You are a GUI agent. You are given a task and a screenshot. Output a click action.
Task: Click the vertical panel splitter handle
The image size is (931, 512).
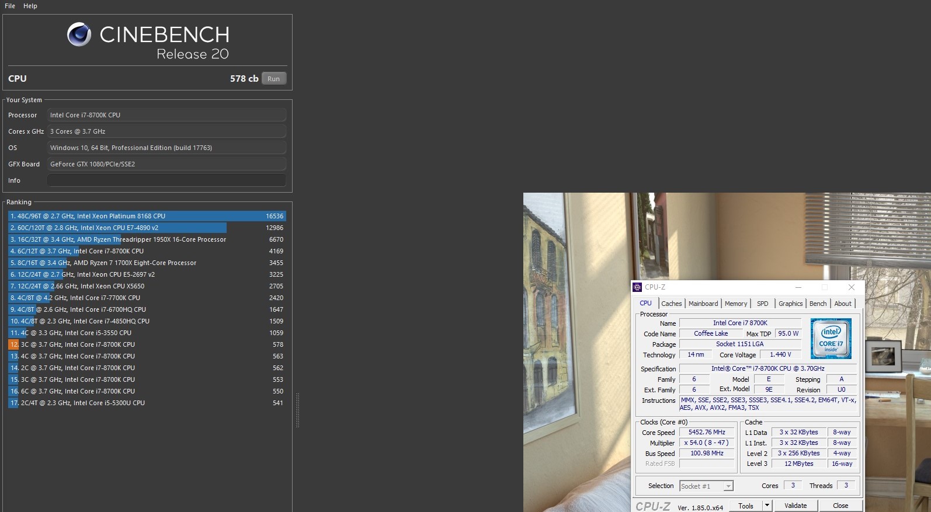[x=297, y=410]
